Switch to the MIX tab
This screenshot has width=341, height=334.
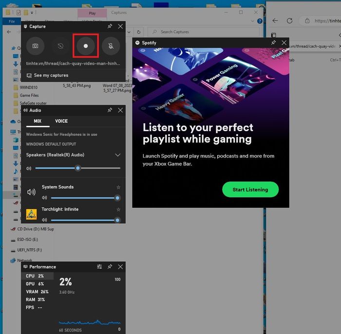38,121
